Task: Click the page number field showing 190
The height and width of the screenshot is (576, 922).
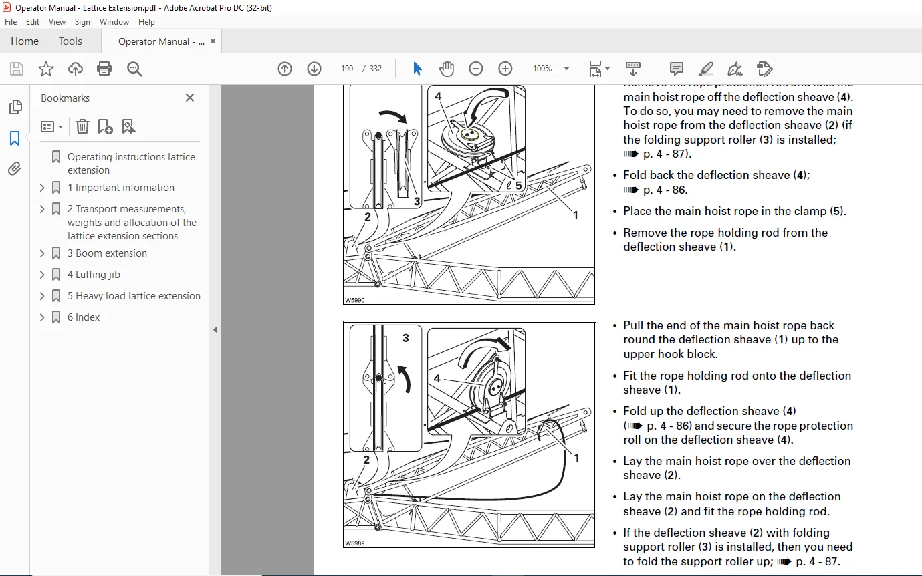Action: tap(347, 69)
